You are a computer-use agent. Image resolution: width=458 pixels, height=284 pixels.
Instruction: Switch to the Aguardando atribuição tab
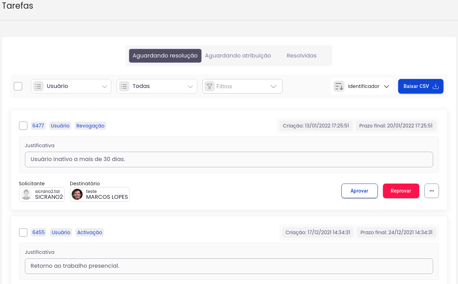click(x=238, y=56)
